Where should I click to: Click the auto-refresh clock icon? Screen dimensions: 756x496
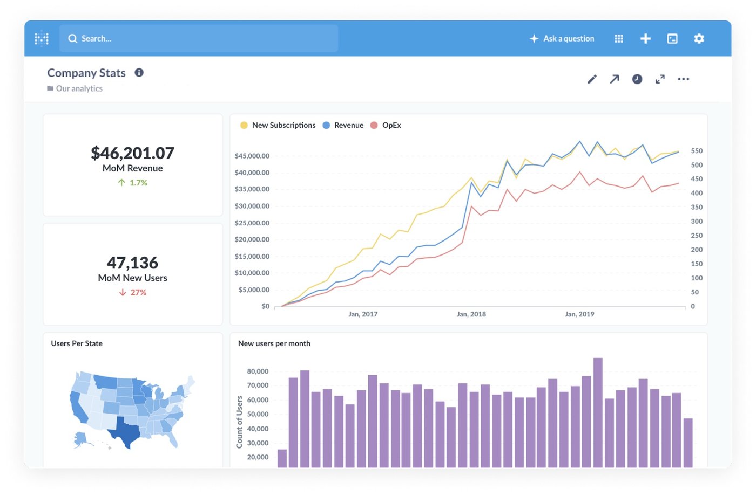click(637, 79)
